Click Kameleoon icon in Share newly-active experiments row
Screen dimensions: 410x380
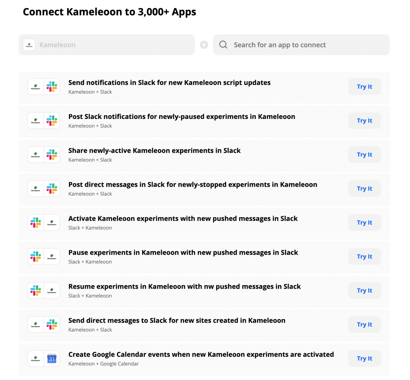click(x=36, y=155)
